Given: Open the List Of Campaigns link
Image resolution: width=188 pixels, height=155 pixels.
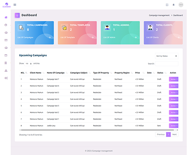Looking at the screenshot, I should tap(25, 38).
